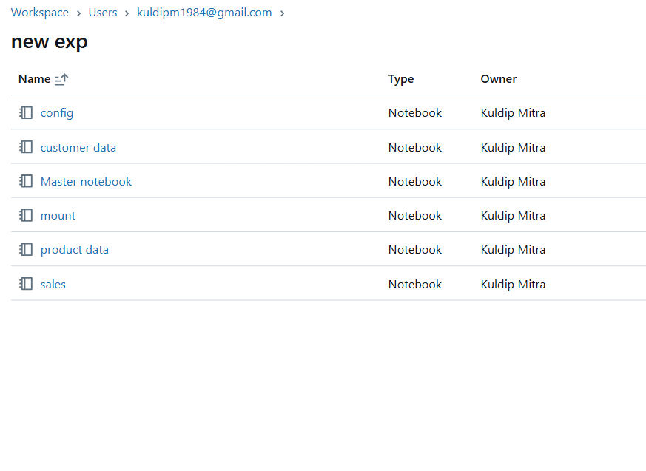Navigate to Users in the breadcrumb

(103, 13)
